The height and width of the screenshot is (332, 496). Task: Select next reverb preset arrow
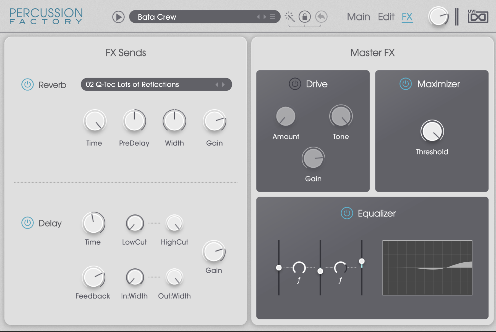coord(223,85)
